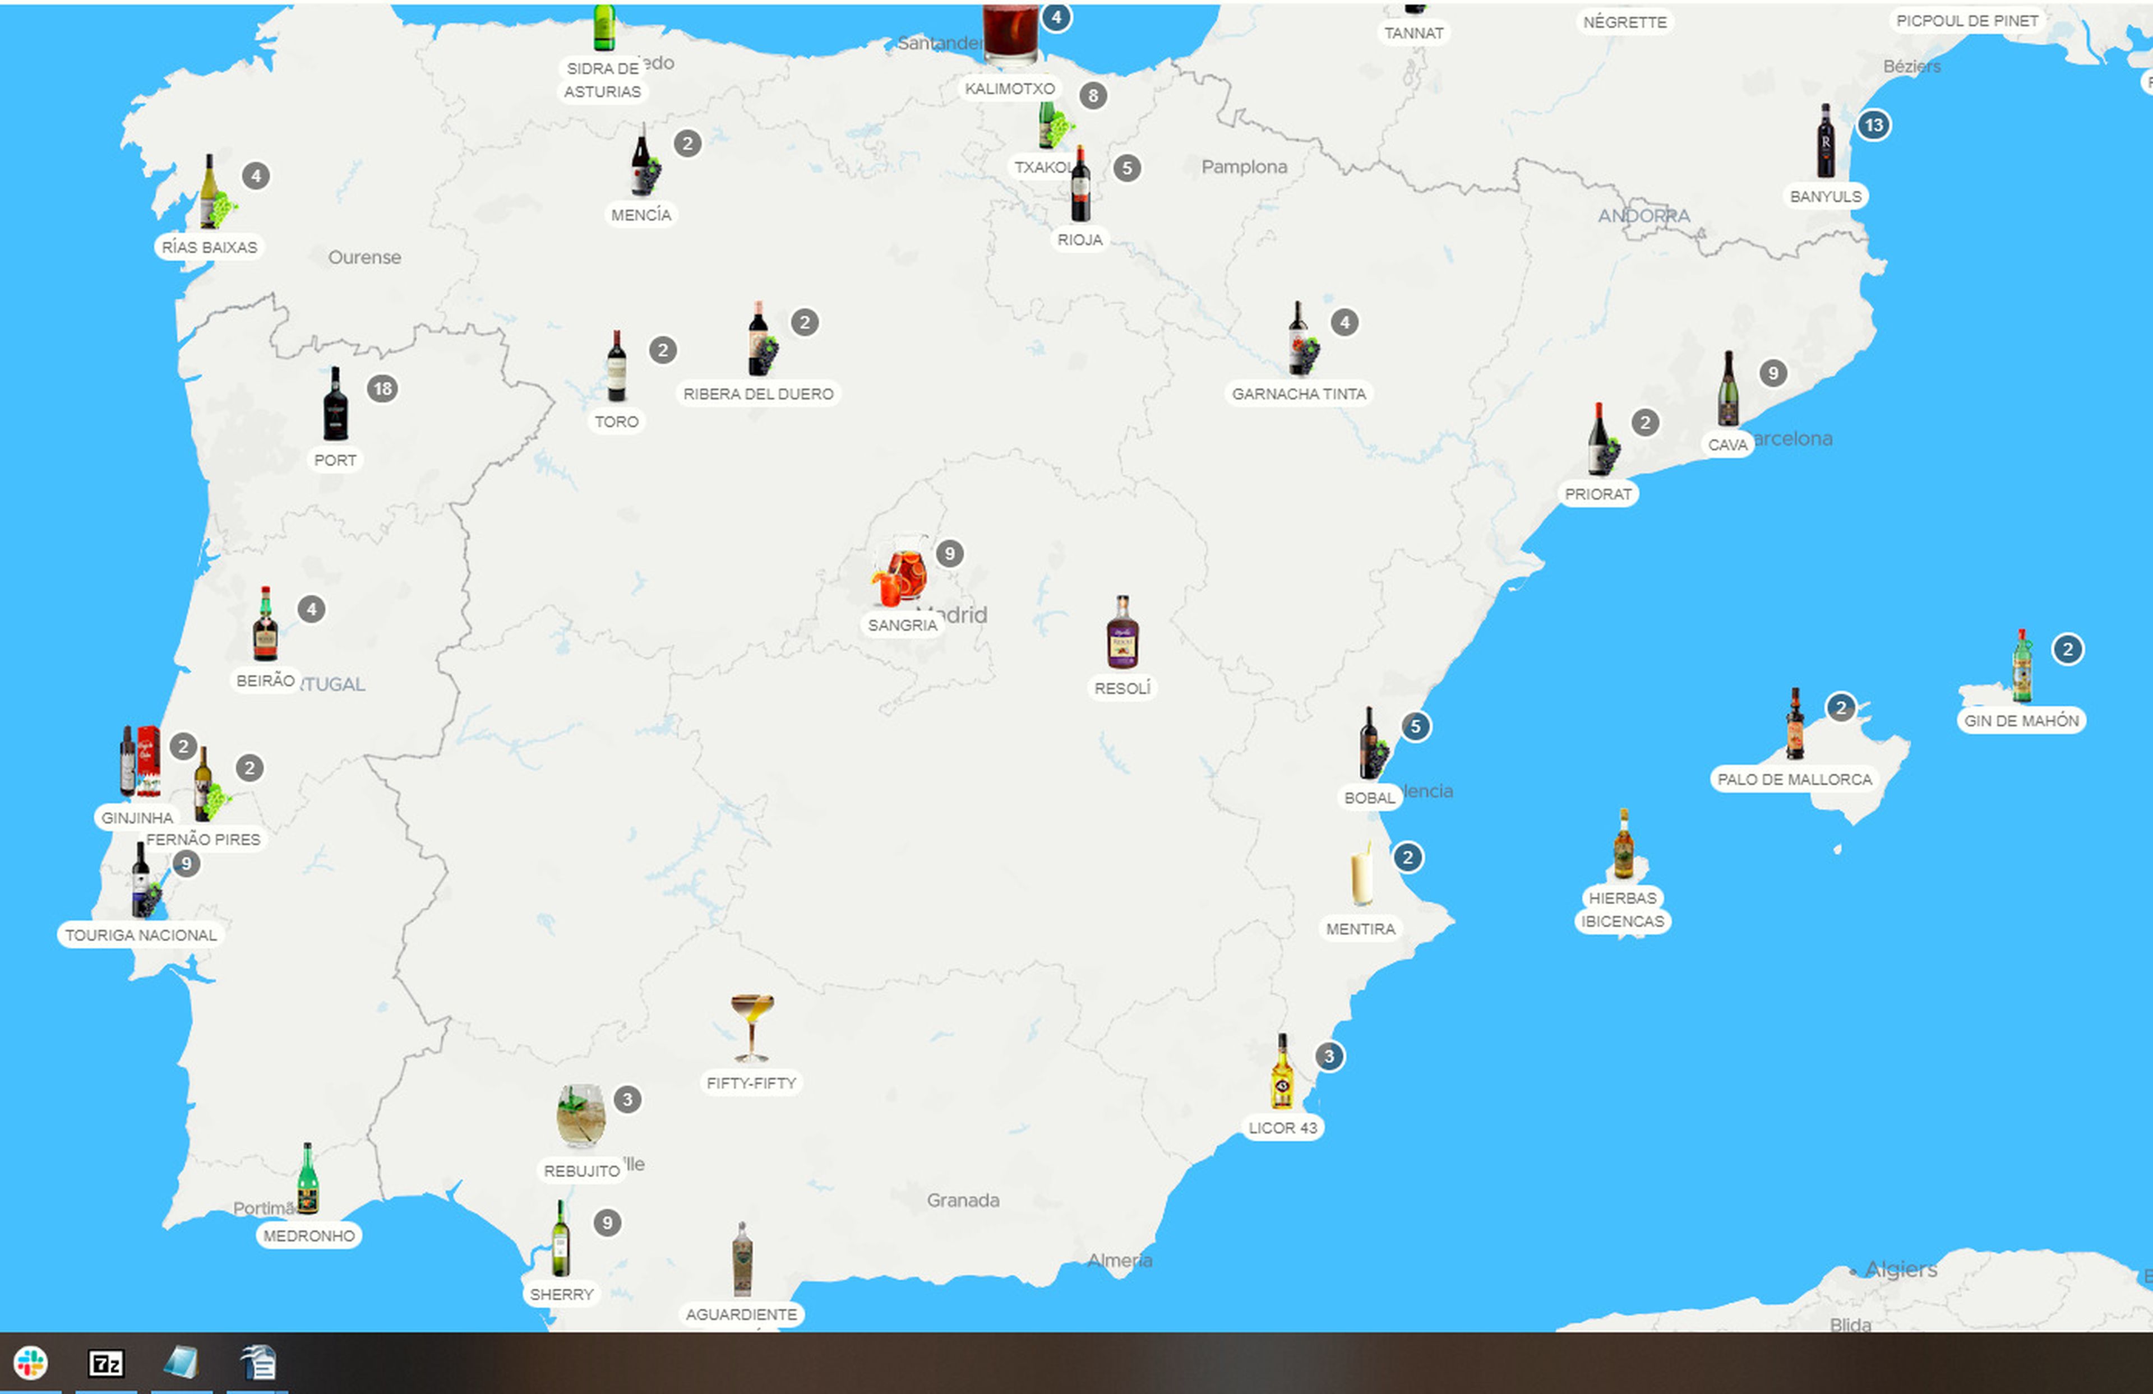The height and width of the screenshot is (1394, 2153).
Task: Click the Gin de Mahón bottle icon
Action: click(x=2022, y=665)
